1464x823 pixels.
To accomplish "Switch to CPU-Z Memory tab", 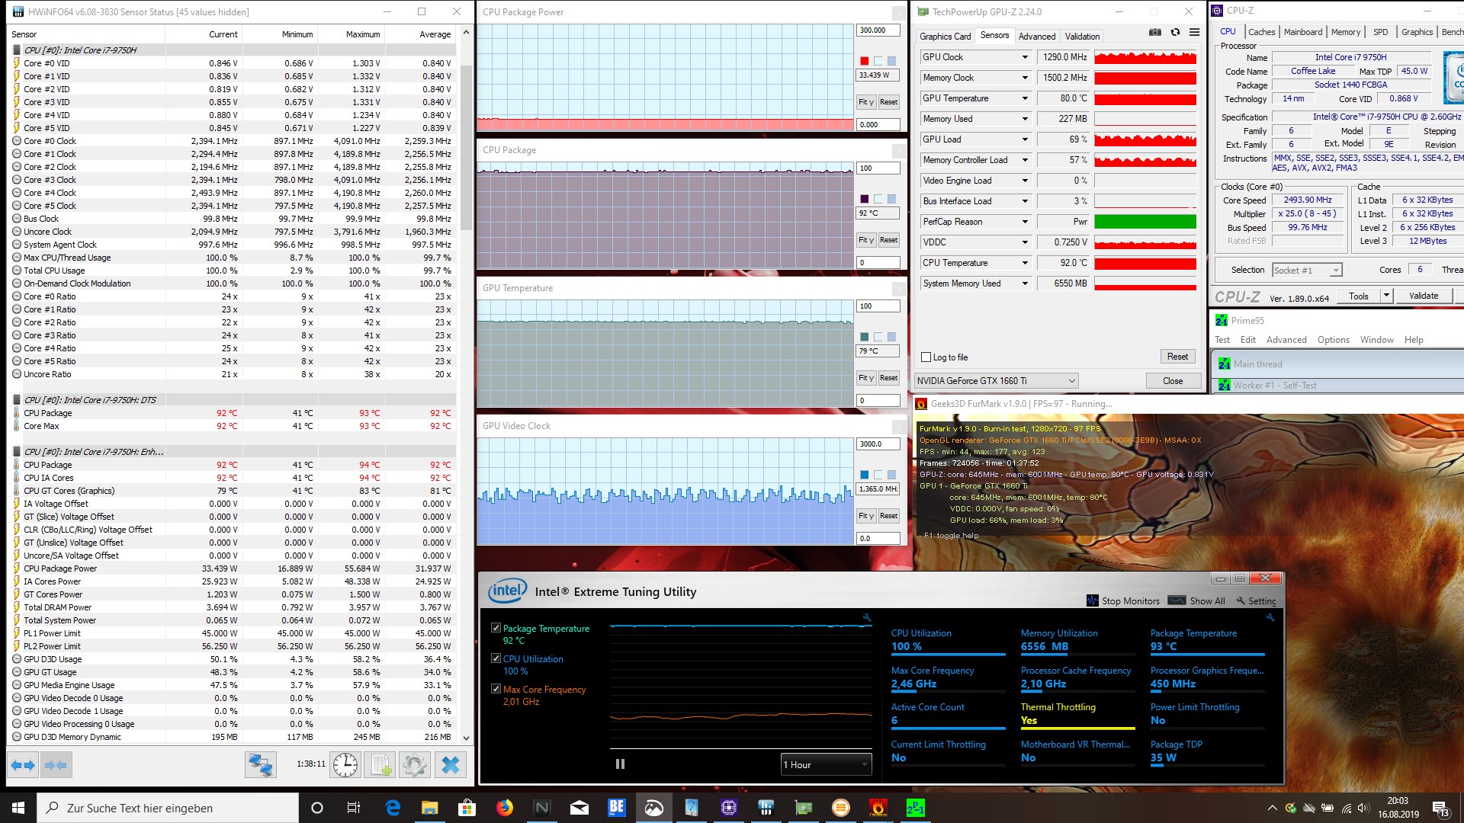I will 1345,32.
